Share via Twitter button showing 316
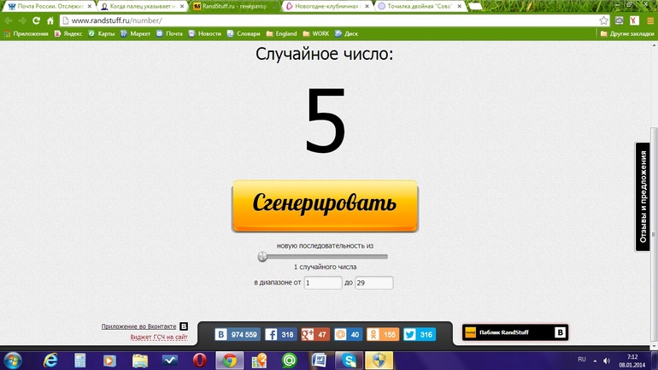Viewport: 658px width, 370px height. (x=420, y=334)
